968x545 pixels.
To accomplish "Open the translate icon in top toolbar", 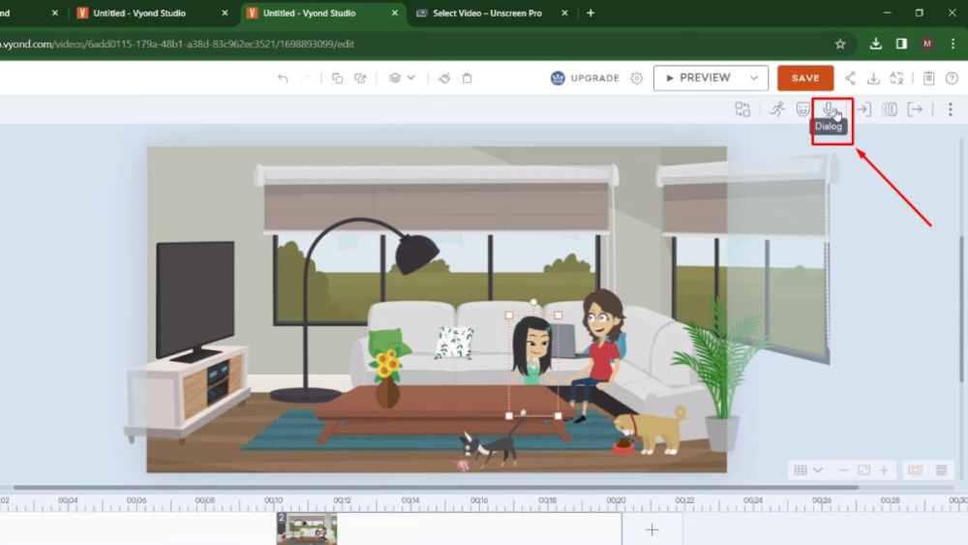I will [896, 78].
